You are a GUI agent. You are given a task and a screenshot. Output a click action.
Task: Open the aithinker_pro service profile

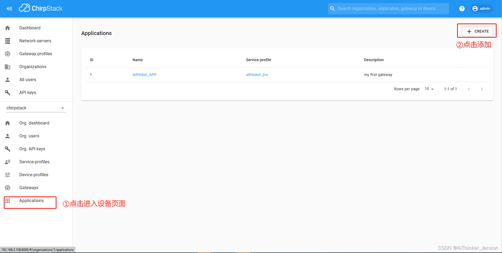click(x=257, y=75)
